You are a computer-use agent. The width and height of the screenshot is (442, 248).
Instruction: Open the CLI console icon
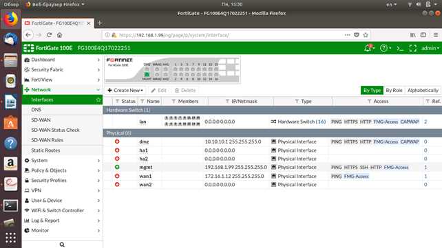pyautogui.click(x=400, y=48)
